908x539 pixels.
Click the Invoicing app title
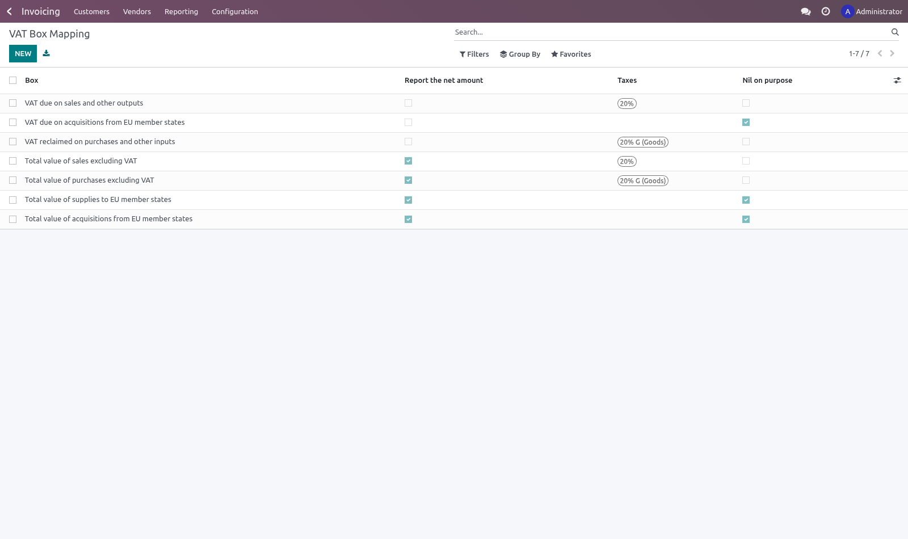41,11
